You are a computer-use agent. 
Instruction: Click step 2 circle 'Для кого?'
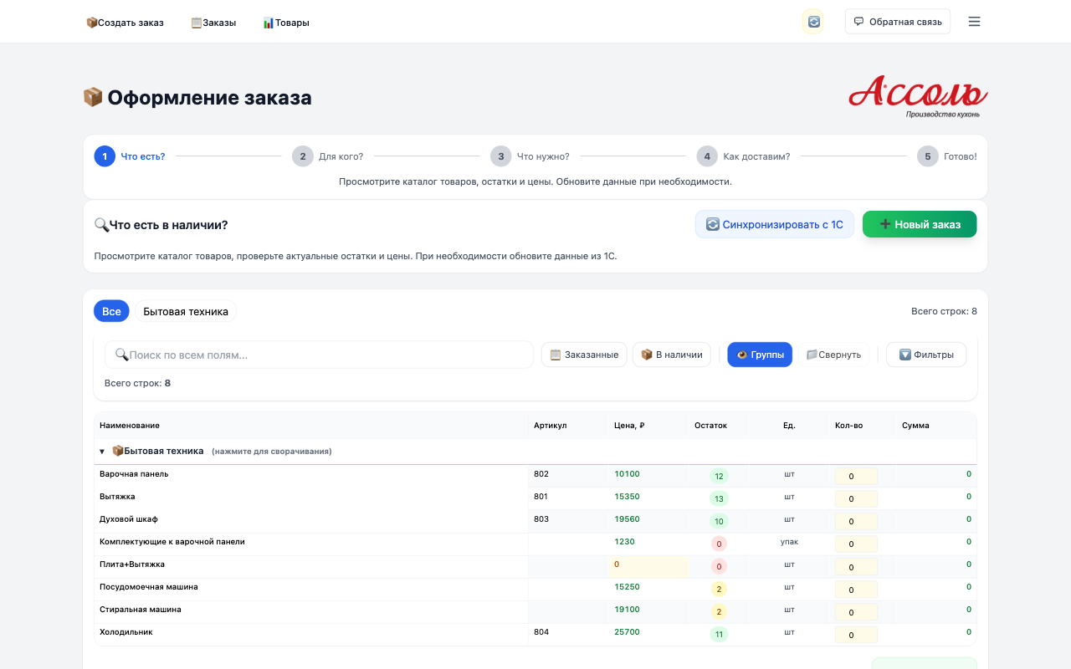pyautogui.click(x=302, y=156)
